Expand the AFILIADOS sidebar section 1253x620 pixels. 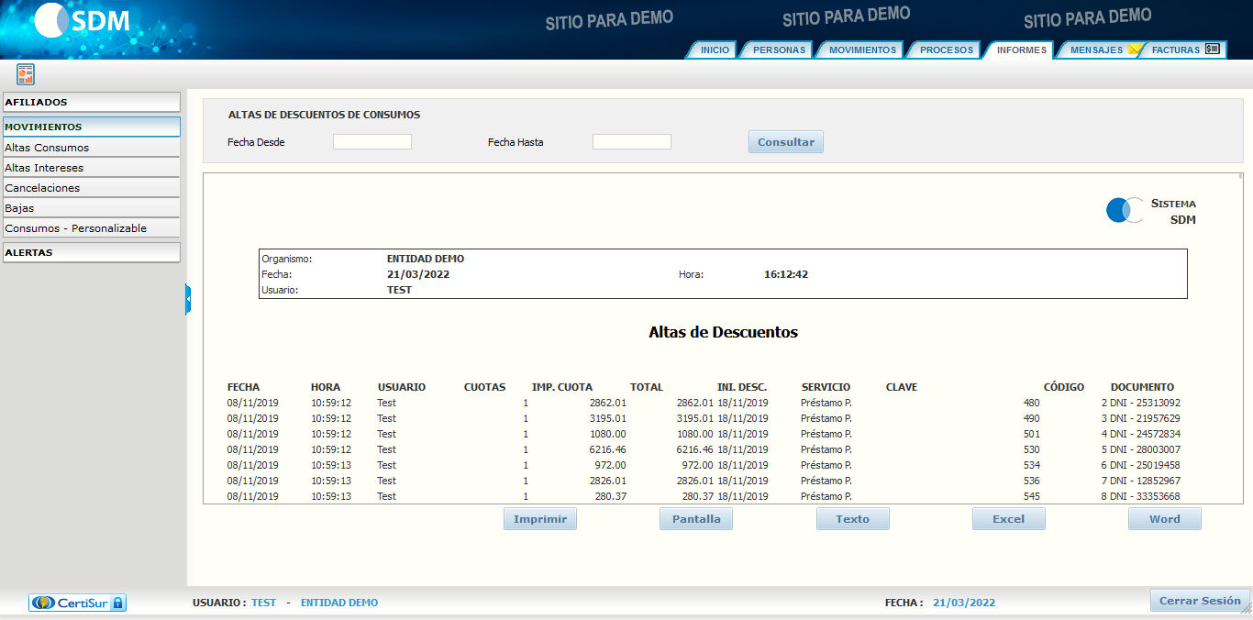92,102
